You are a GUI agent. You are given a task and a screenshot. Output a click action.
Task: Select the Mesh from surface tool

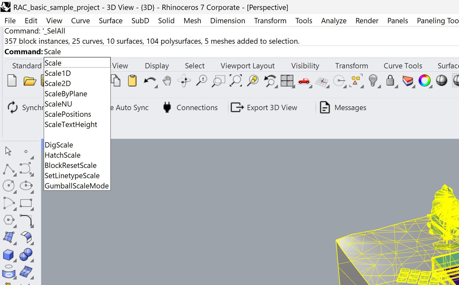coord(26,272)
